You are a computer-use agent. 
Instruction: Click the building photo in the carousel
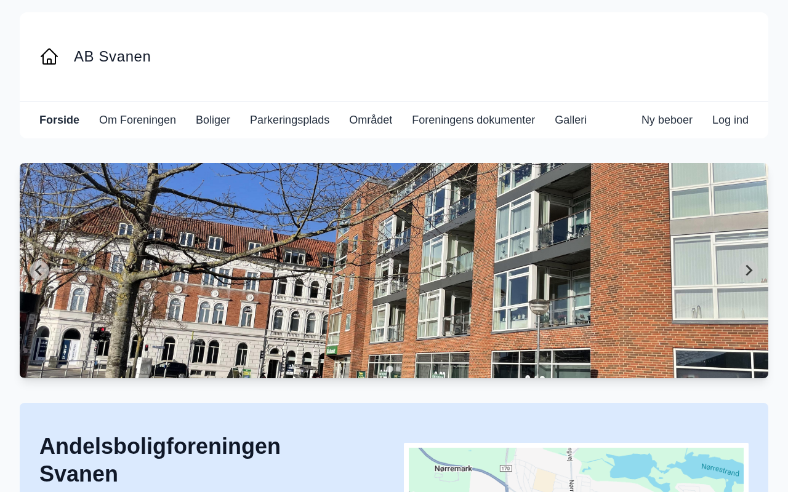pyautogui.click(x=394, y=271)
